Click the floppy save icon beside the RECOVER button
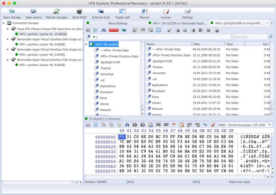The image size is (276, 195). tap(88, 30)
